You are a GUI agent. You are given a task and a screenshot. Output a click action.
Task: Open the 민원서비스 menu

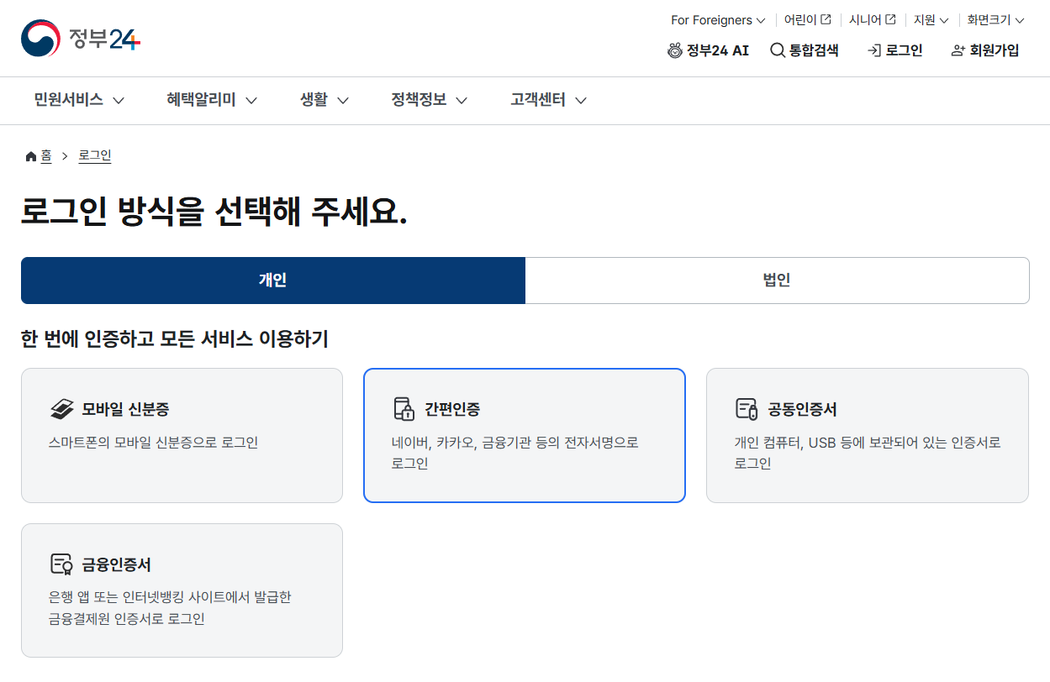(x=79, y=100)
